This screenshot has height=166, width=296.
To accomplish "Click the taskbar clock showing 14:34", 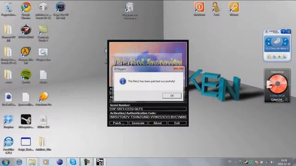I will (x=284, y=162).
